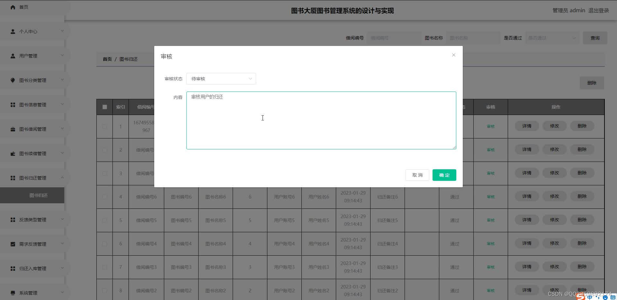Viewport: 617px width, 300px height.
Task: Expand the 个人中心 menu chevron
Action: [x=62, y=31]
